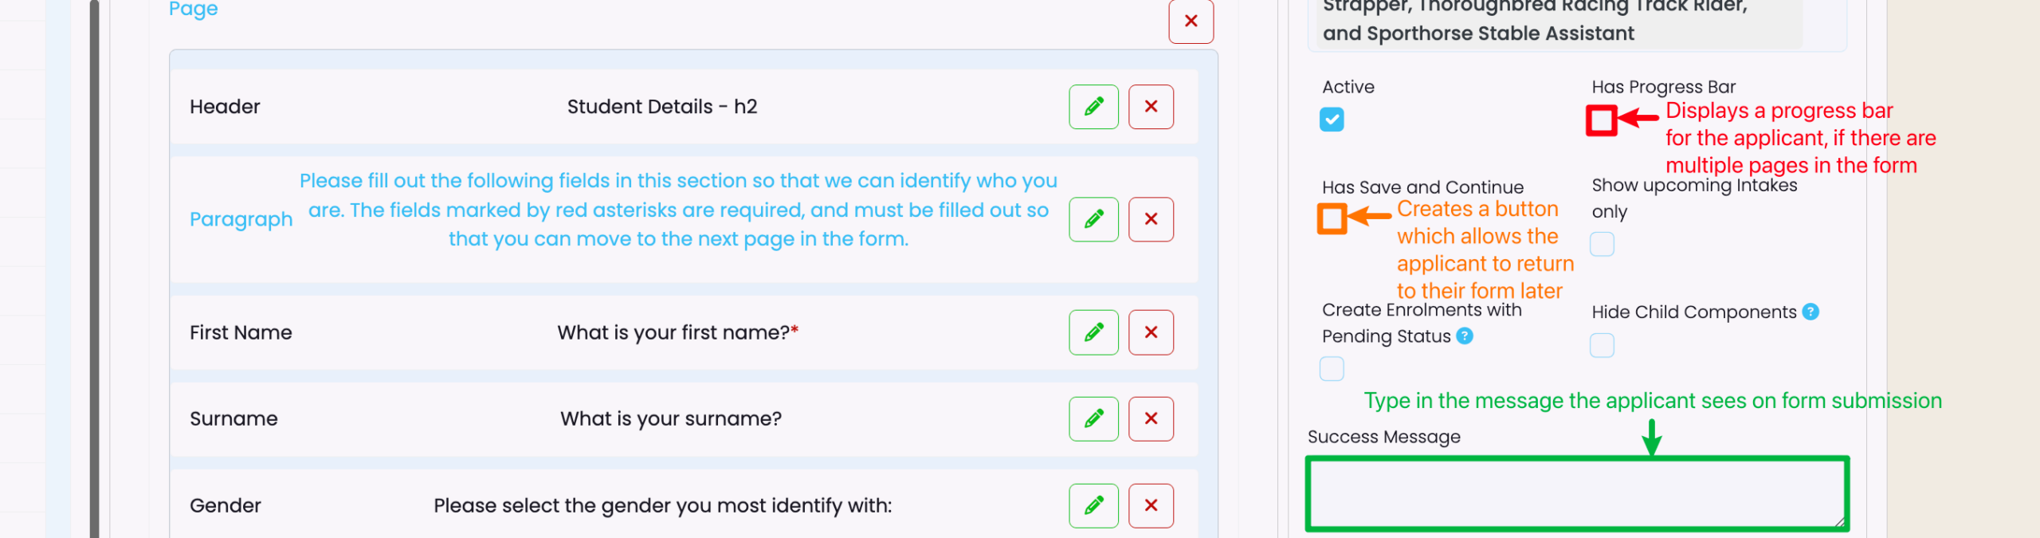This screenshot has height=538, width=2040.
Task: Edit the First Name field
Action: pyautogui.click(x=1093, y=332)
